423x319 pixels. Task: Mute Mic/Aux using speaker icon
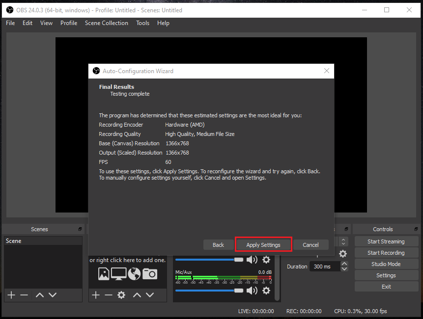coord(252,291)
